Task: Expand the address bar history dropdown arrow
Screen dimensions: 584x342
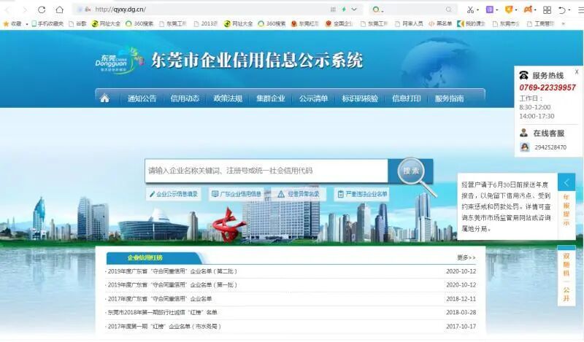Action: point(354,9)
